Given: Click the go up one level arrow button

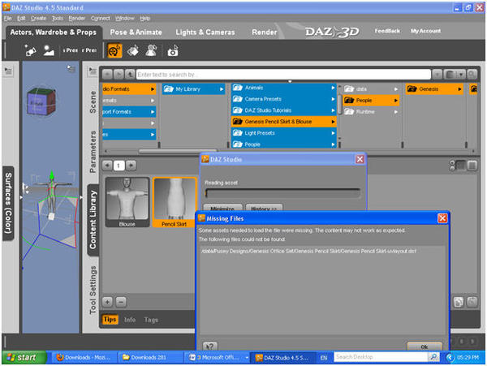Looking at the screenshot, I should click(x=130, y=75).
